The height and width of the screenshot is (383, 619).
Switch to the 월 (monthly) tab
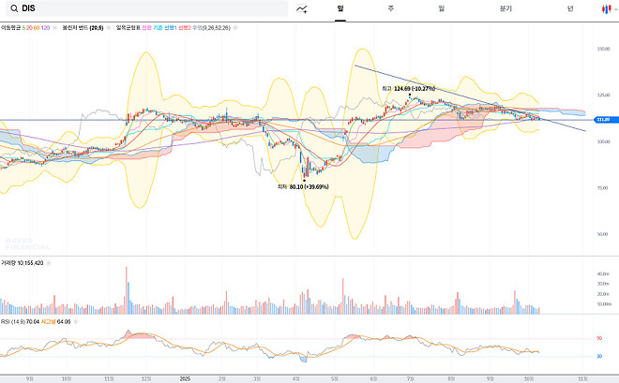441,8
